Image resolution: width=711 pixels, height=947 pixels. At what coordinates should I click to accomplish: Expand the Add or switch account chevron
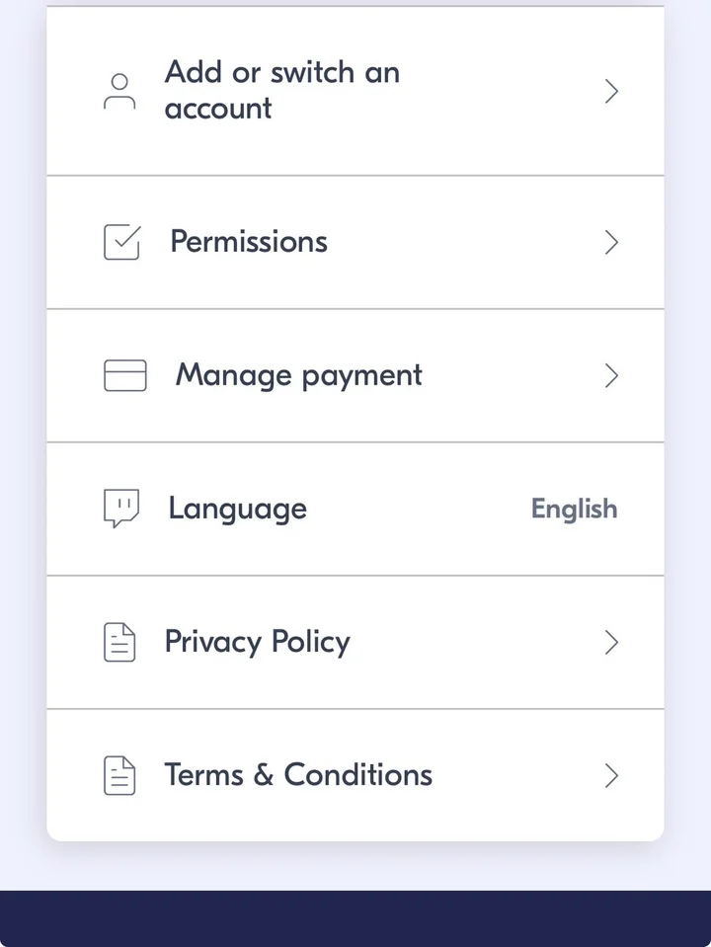pos(611,92)
